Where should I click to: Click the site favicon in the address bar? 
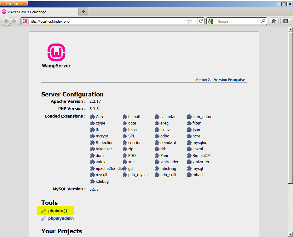point(25,21)
